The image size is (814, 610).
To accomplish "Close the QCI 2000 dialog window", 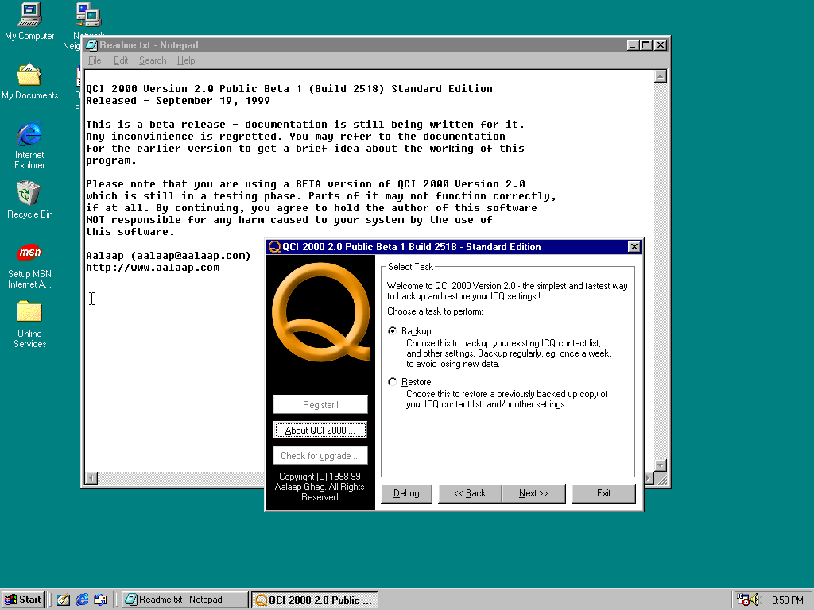I will click(x=634, y=247).
